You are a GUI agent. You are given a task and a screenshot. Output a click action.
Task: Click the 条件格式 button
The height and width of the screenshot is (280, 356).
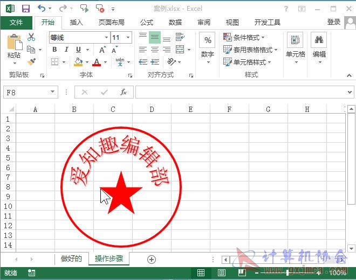click(x=244, y=37)
